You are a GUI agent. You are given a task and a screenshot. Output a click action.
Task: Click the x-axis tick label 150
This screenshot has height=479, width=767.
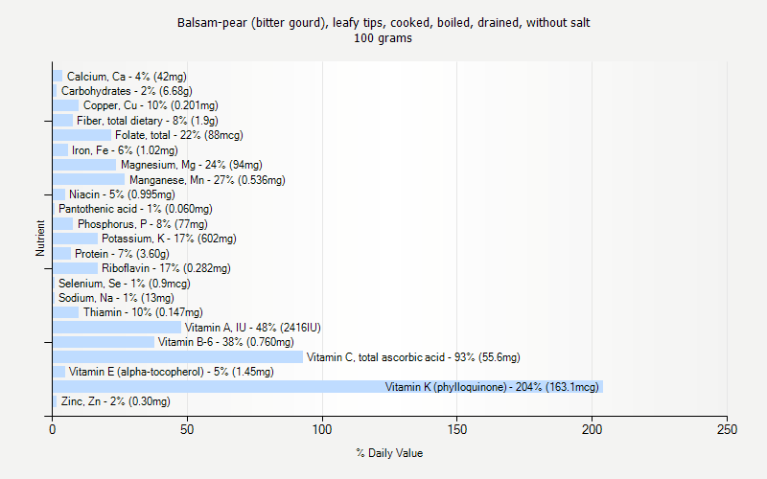457,429
